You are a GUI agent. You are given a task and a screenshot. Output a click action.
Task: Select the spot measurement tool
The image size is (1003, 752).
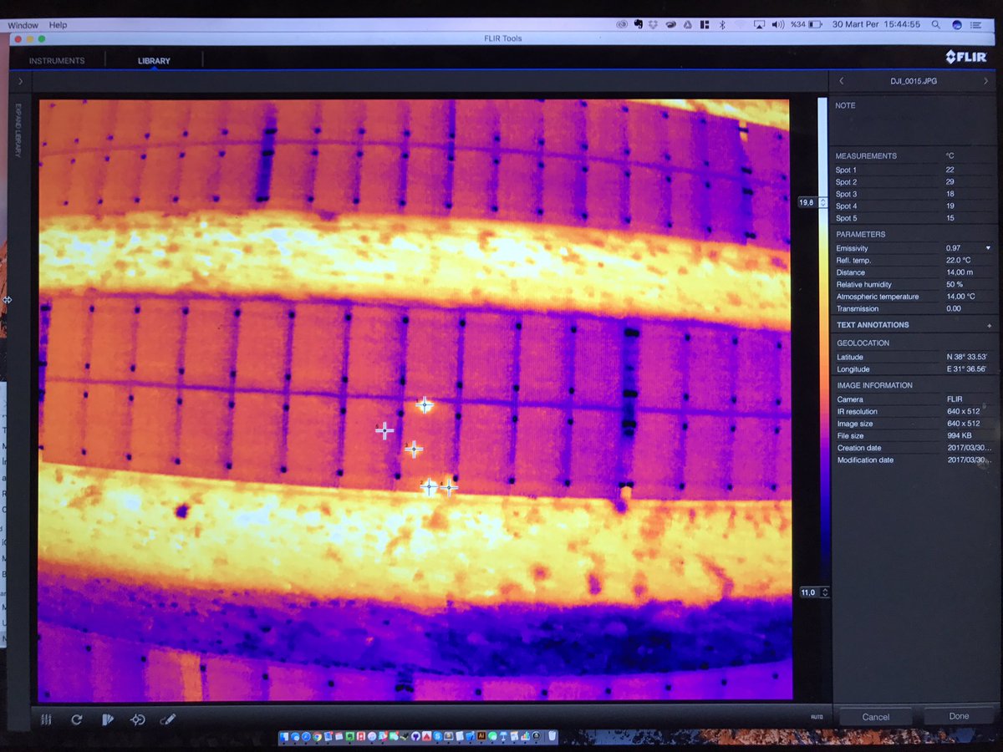(138, 719)
